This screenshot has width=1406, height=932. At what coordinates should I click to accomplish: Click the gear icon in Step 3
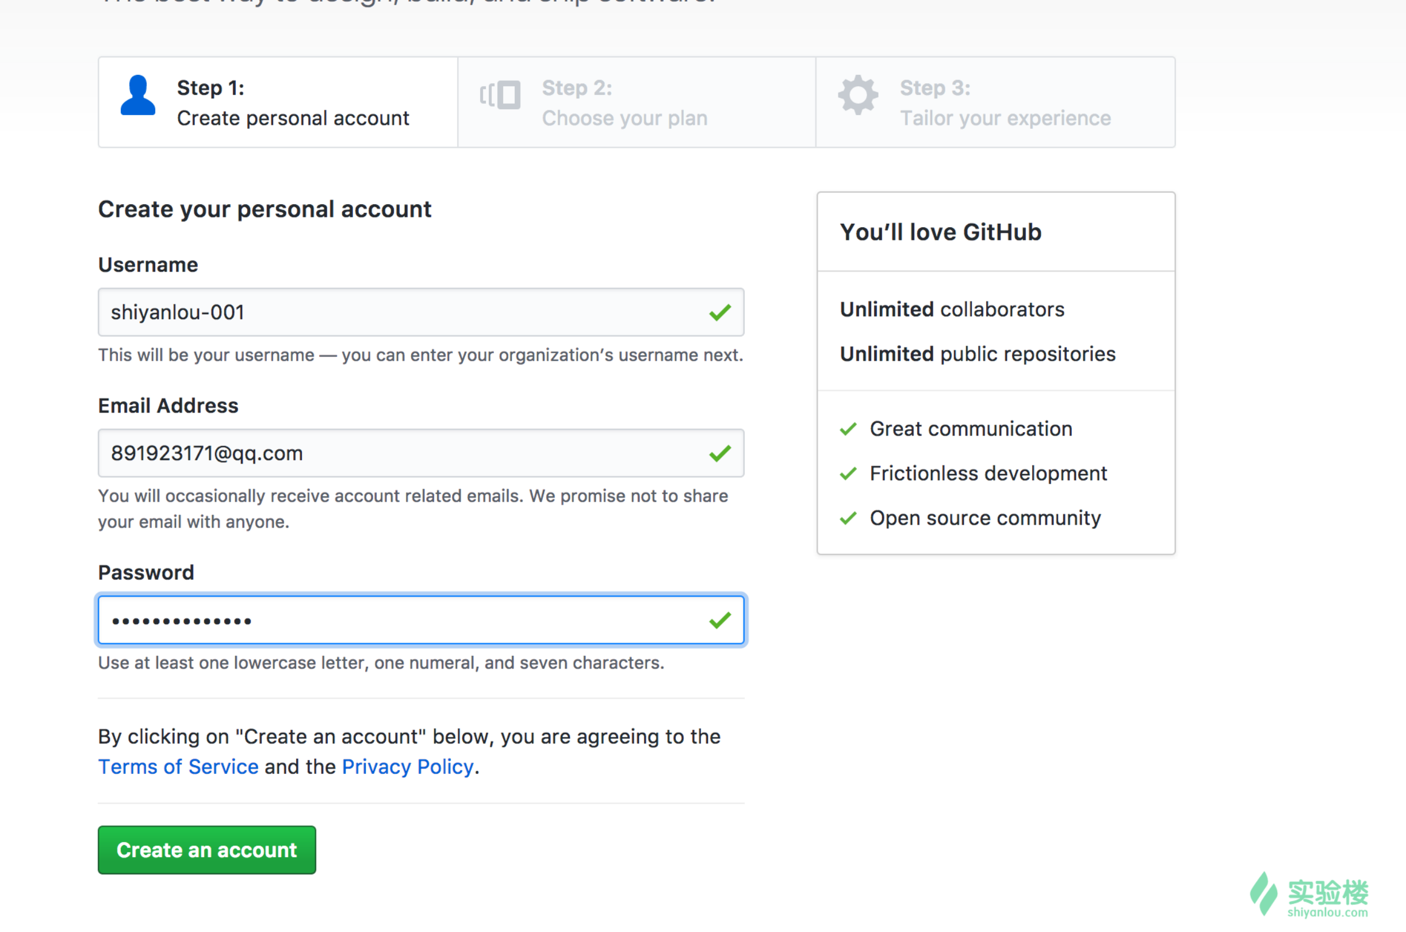[858, 95]
